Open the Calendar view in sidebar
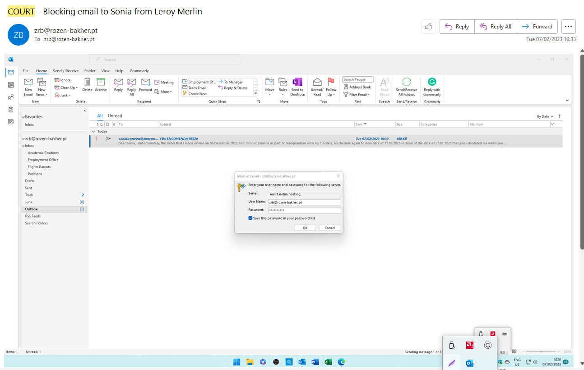The height and width of the screenshot is (370, 584). pyautogui.click(x=11, y=85)
